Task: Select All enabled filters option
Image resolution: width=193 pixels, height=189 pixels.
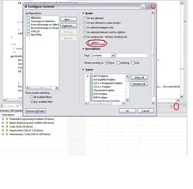Action: point(32,97)
